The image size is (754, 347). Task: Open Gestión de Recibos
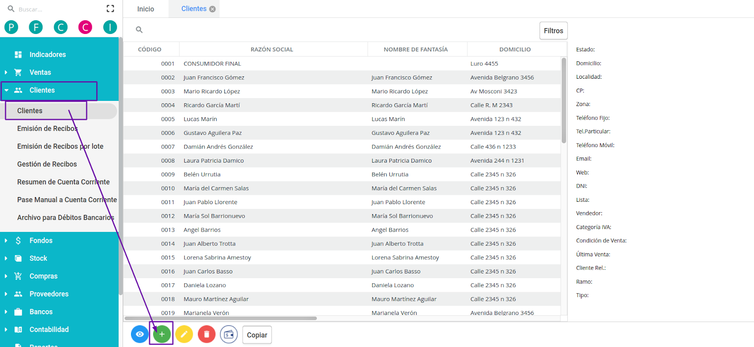(47, 165)
